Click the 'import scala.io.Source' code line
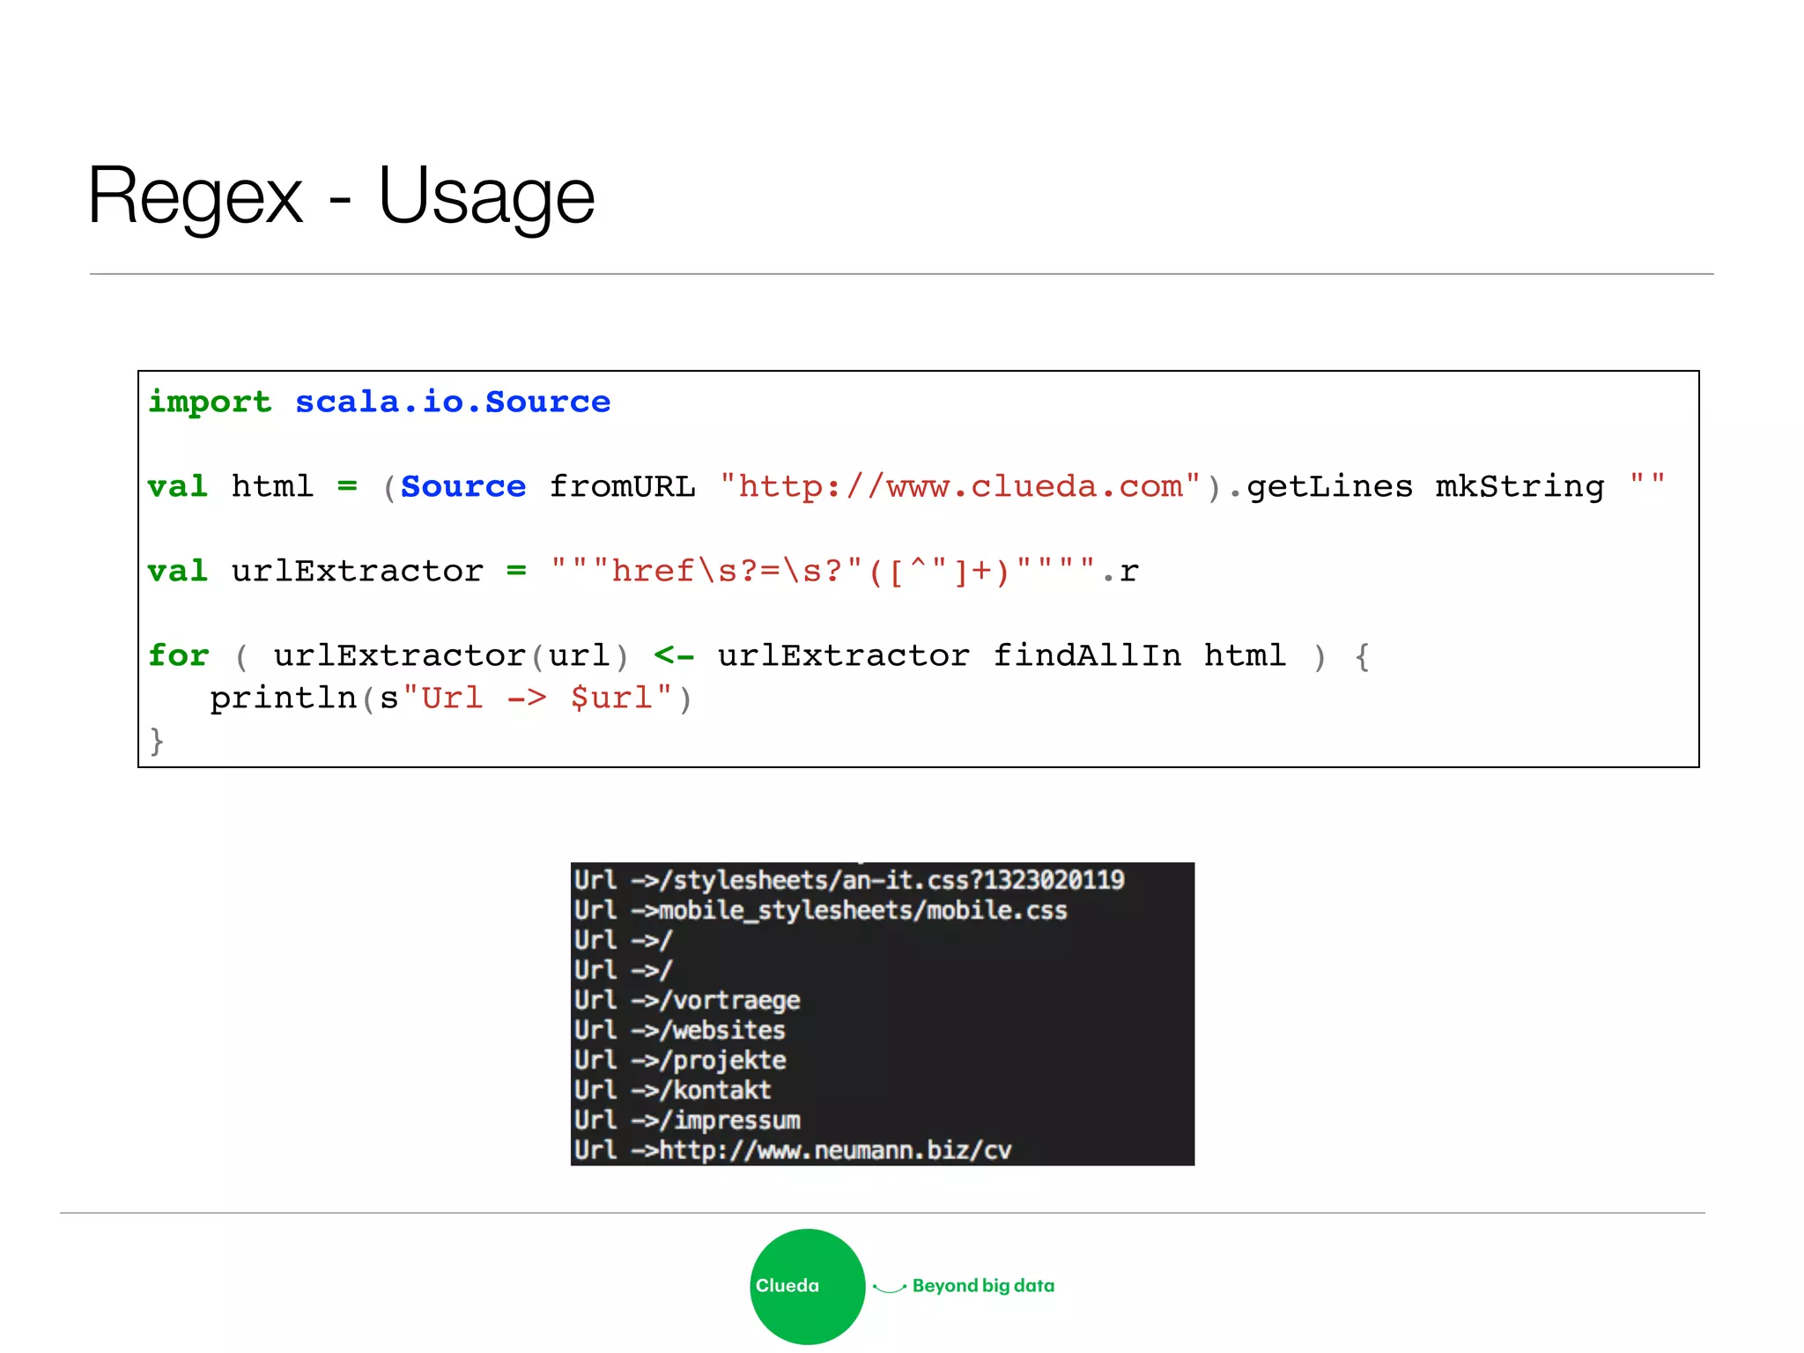The image size is (1804, 1353). tap(379, 402)
